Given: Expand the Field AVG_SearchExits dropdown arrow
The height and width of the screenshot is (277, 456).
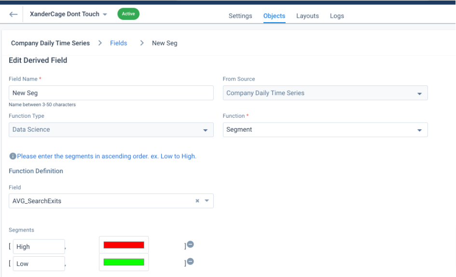Looking at the screenshot, I should click(x=207, y=201).
